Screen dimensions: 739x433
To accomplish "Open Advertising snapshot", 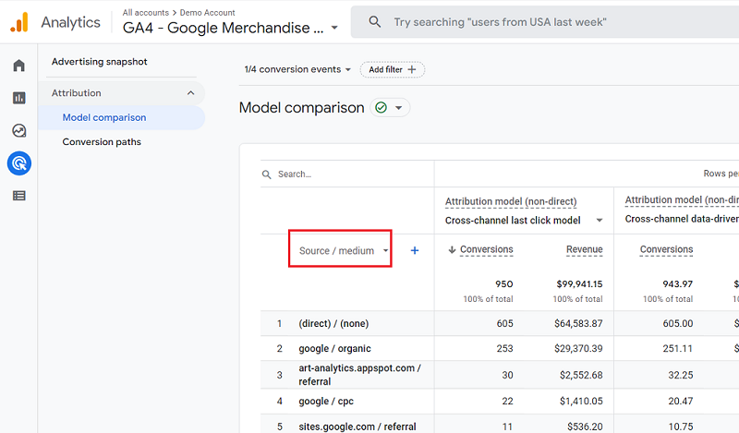I will click(100, 62).
